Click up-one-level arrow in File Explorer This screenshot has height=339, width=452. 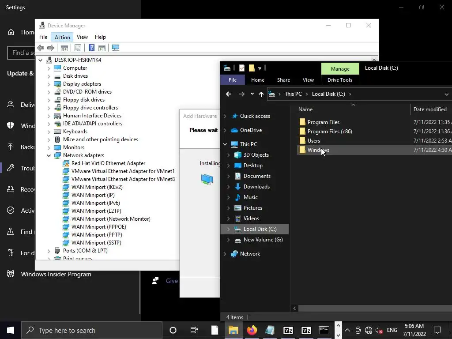261,94
